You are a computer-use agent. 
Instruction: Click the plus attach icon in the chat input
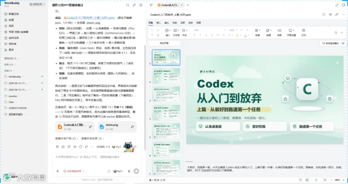point(58,171)
